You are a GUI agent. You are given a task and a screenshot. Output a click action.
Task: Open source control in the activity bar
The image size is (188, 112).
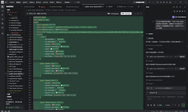(x=2, y=15)
